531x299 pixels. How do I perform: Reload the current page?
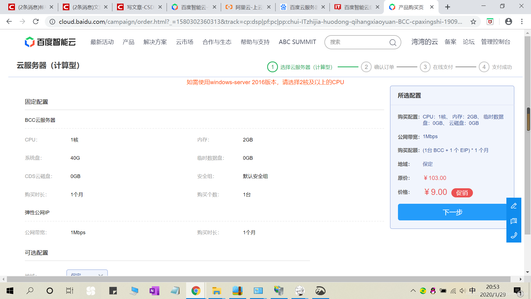36,22
